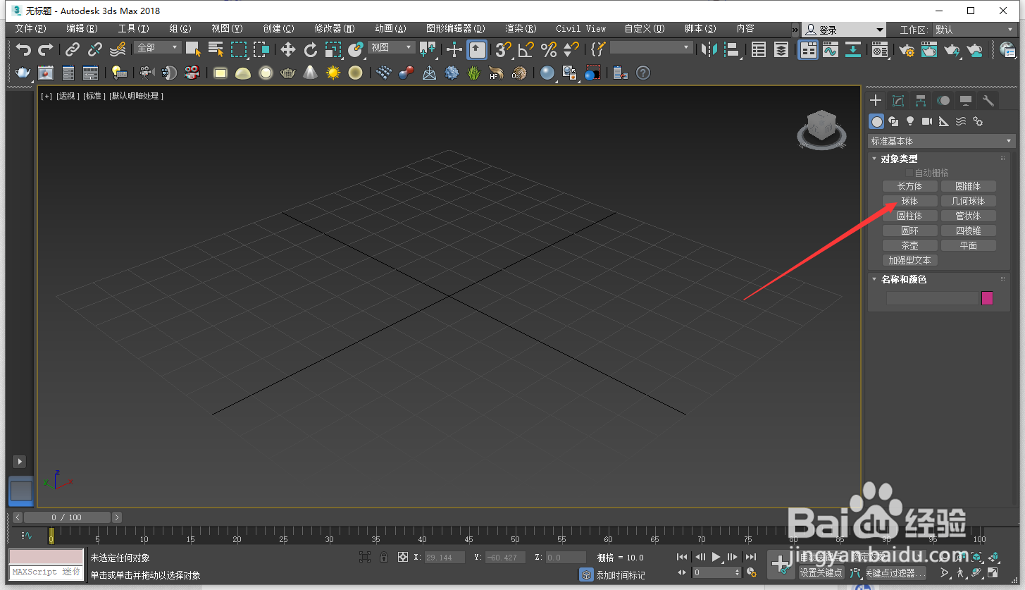The image size is (1025, 590).
Task: Toggle Select and Manipulate arrow button
Action: tap(477, 49)
